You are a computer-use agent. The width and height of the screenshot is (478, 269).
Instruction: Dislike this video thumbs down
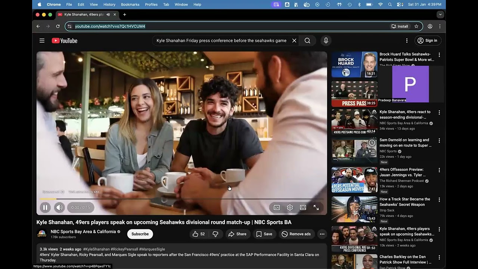click(x=215, y=234)
